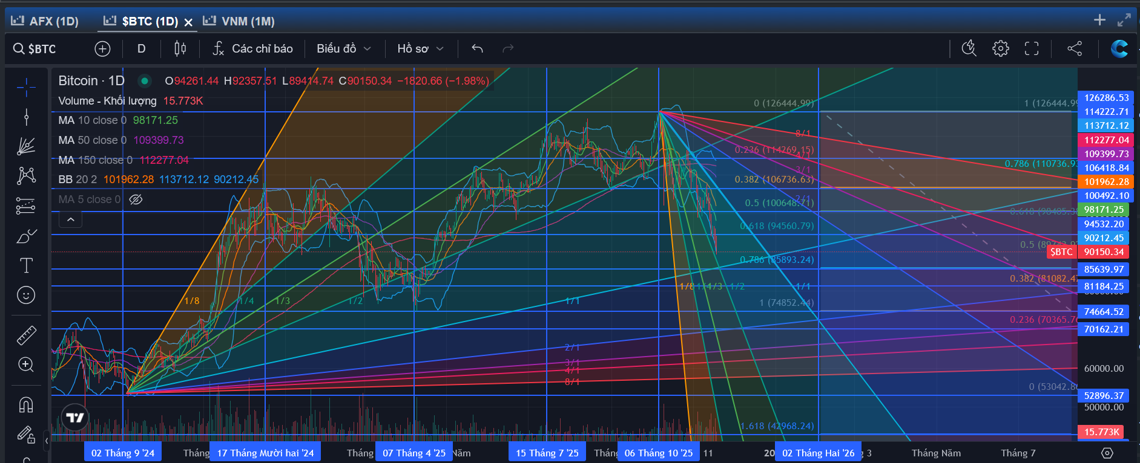Viewport: 1140px width, 463px height.
Task: Click the share chart icon
Action: (1075, 48)
